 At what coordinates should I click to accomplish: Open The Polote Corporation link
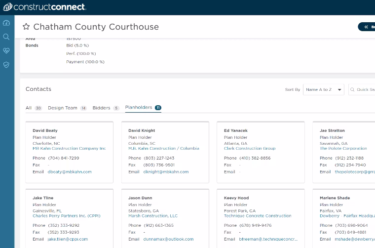tap(343, 148)
